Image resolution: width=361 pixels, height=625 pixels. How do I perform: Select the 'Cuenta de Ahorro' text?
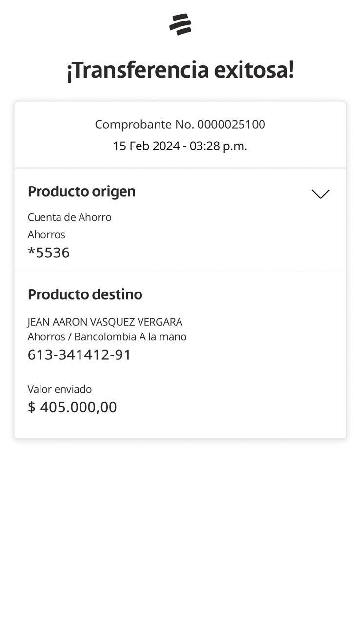pos(70,217)
